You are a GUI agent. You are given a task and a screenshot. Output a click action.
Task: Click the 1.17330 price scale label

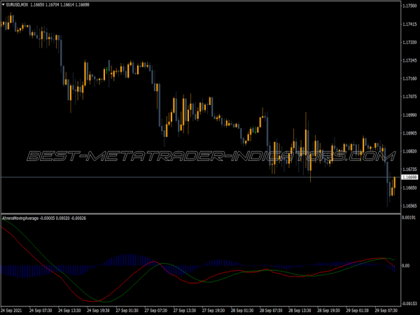click(x=409, y=42)
